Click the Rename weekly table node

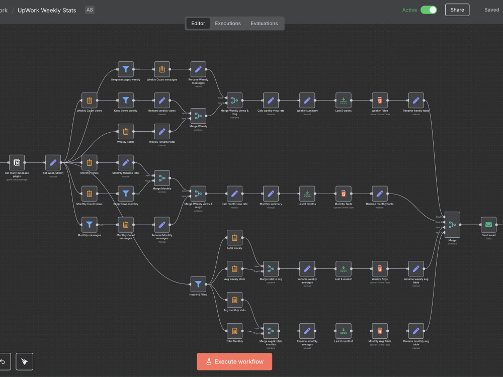(416, 101)
